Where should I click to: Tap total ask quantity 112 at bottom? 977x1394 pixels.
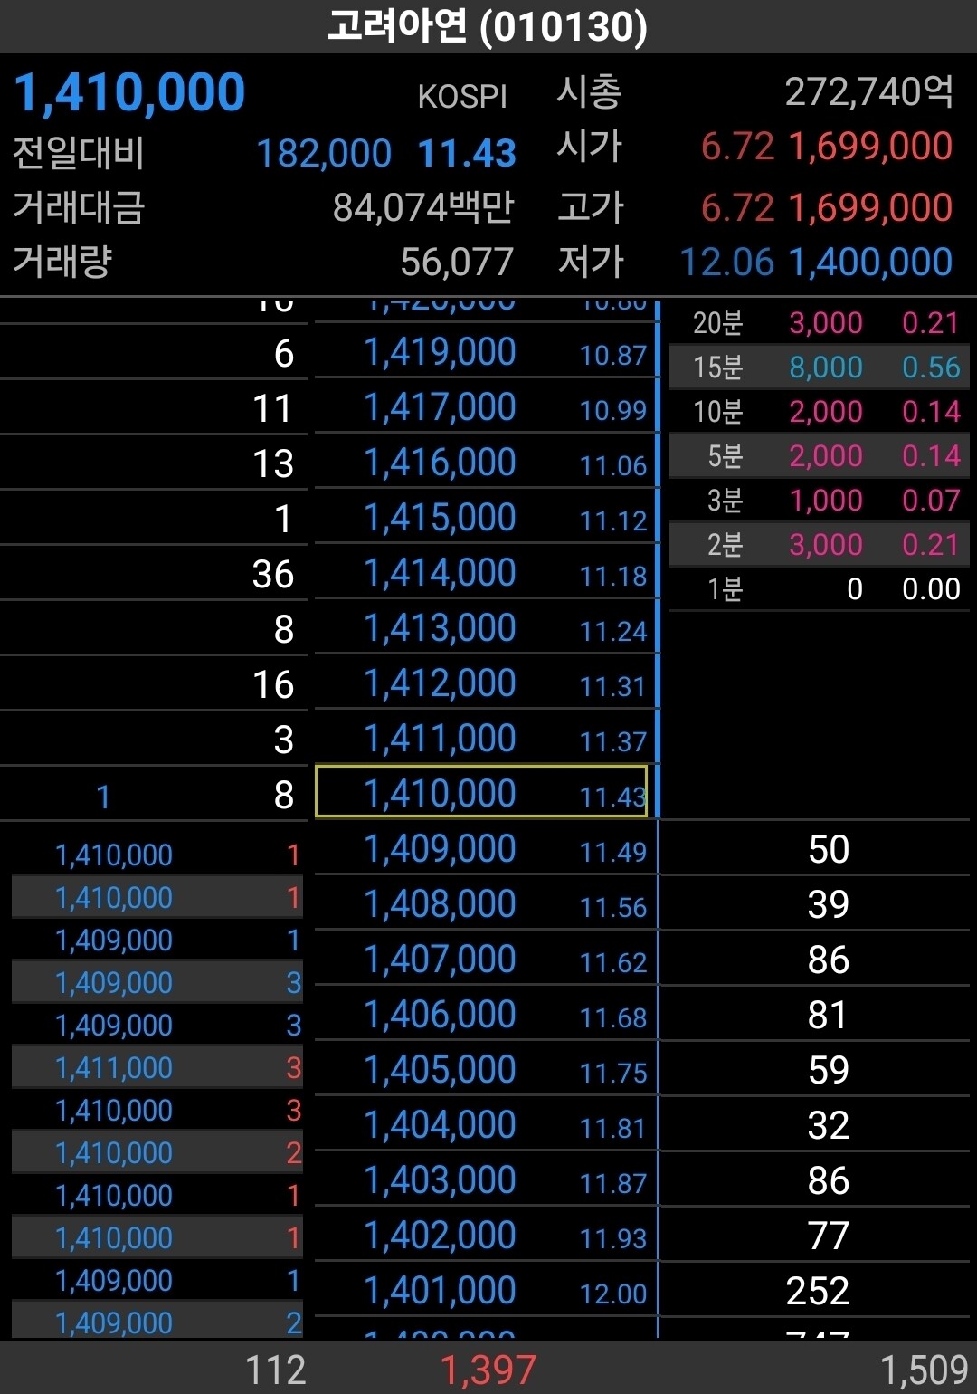[x=275, y=1370]
